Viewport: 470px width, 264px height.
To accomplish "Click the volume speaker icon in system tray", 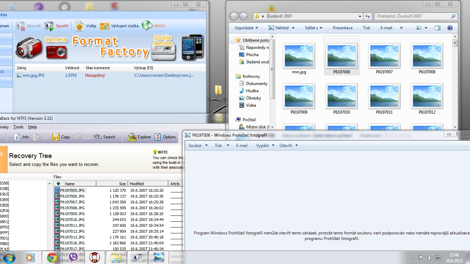I will pyautogui.click(x=430, y=257).
